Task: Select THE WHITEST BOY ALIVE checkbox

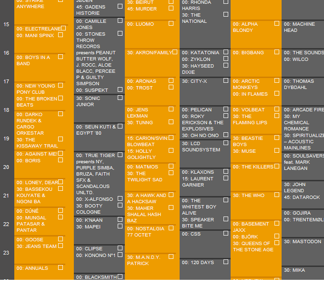Action: [226, 200]
